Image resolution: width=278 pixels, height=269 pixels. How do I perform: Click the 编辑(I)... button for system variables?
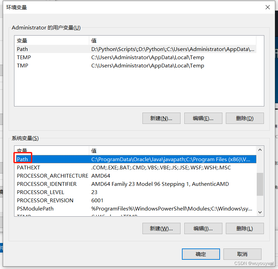point(203,229)
